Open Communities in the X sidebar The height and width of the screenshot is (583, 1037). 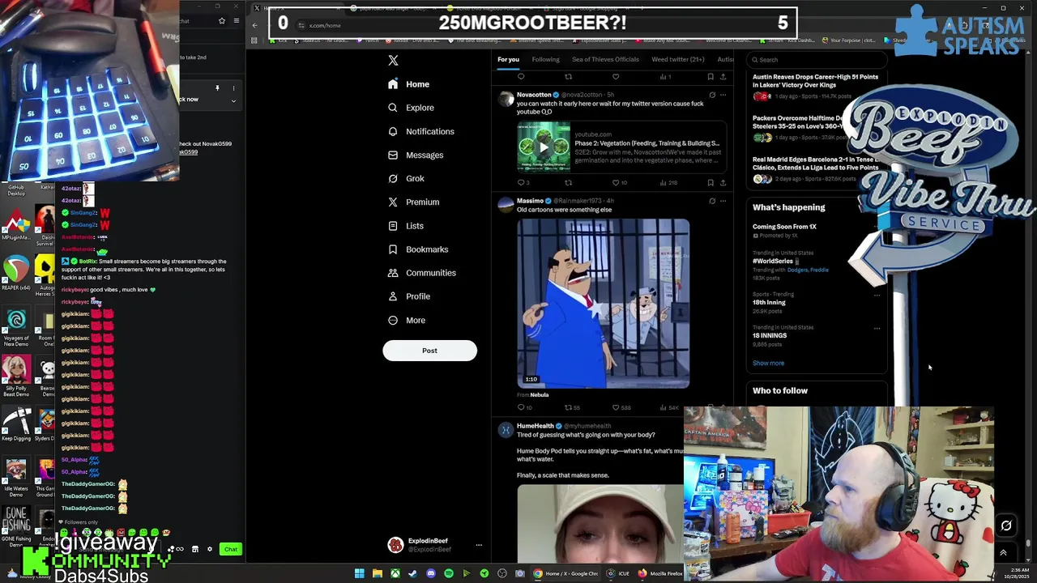(x=420, y=273)
